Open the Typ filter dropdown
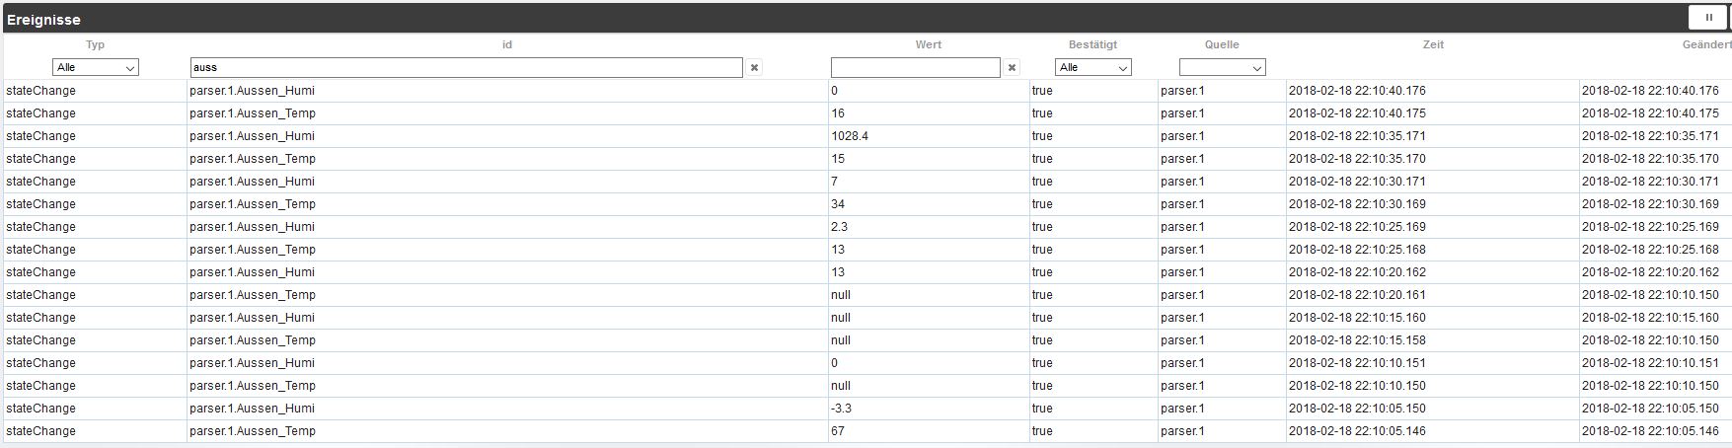This screenshot has height=448, width=1732. pos(96,68)
